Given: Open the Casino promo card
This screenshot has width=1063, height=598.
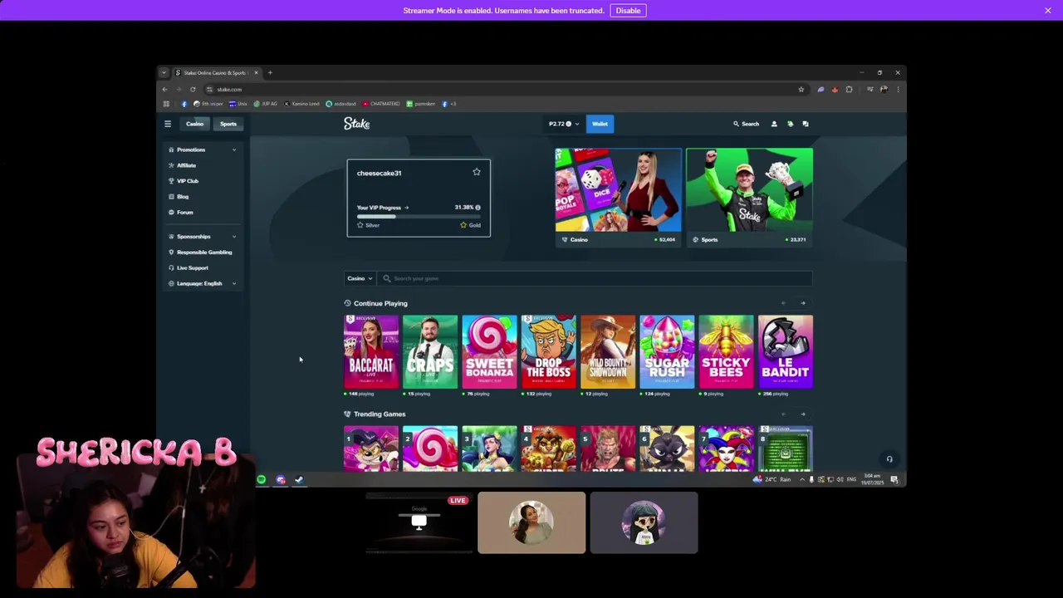Looking at the screenshot, I should point(619,197).
